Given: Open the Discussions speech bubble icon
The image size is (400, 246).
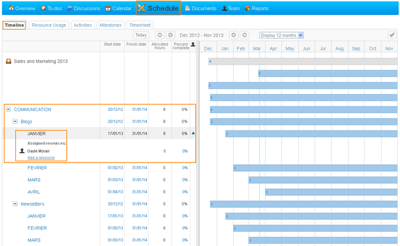Looking at the screenshot, I should [70, 9].
